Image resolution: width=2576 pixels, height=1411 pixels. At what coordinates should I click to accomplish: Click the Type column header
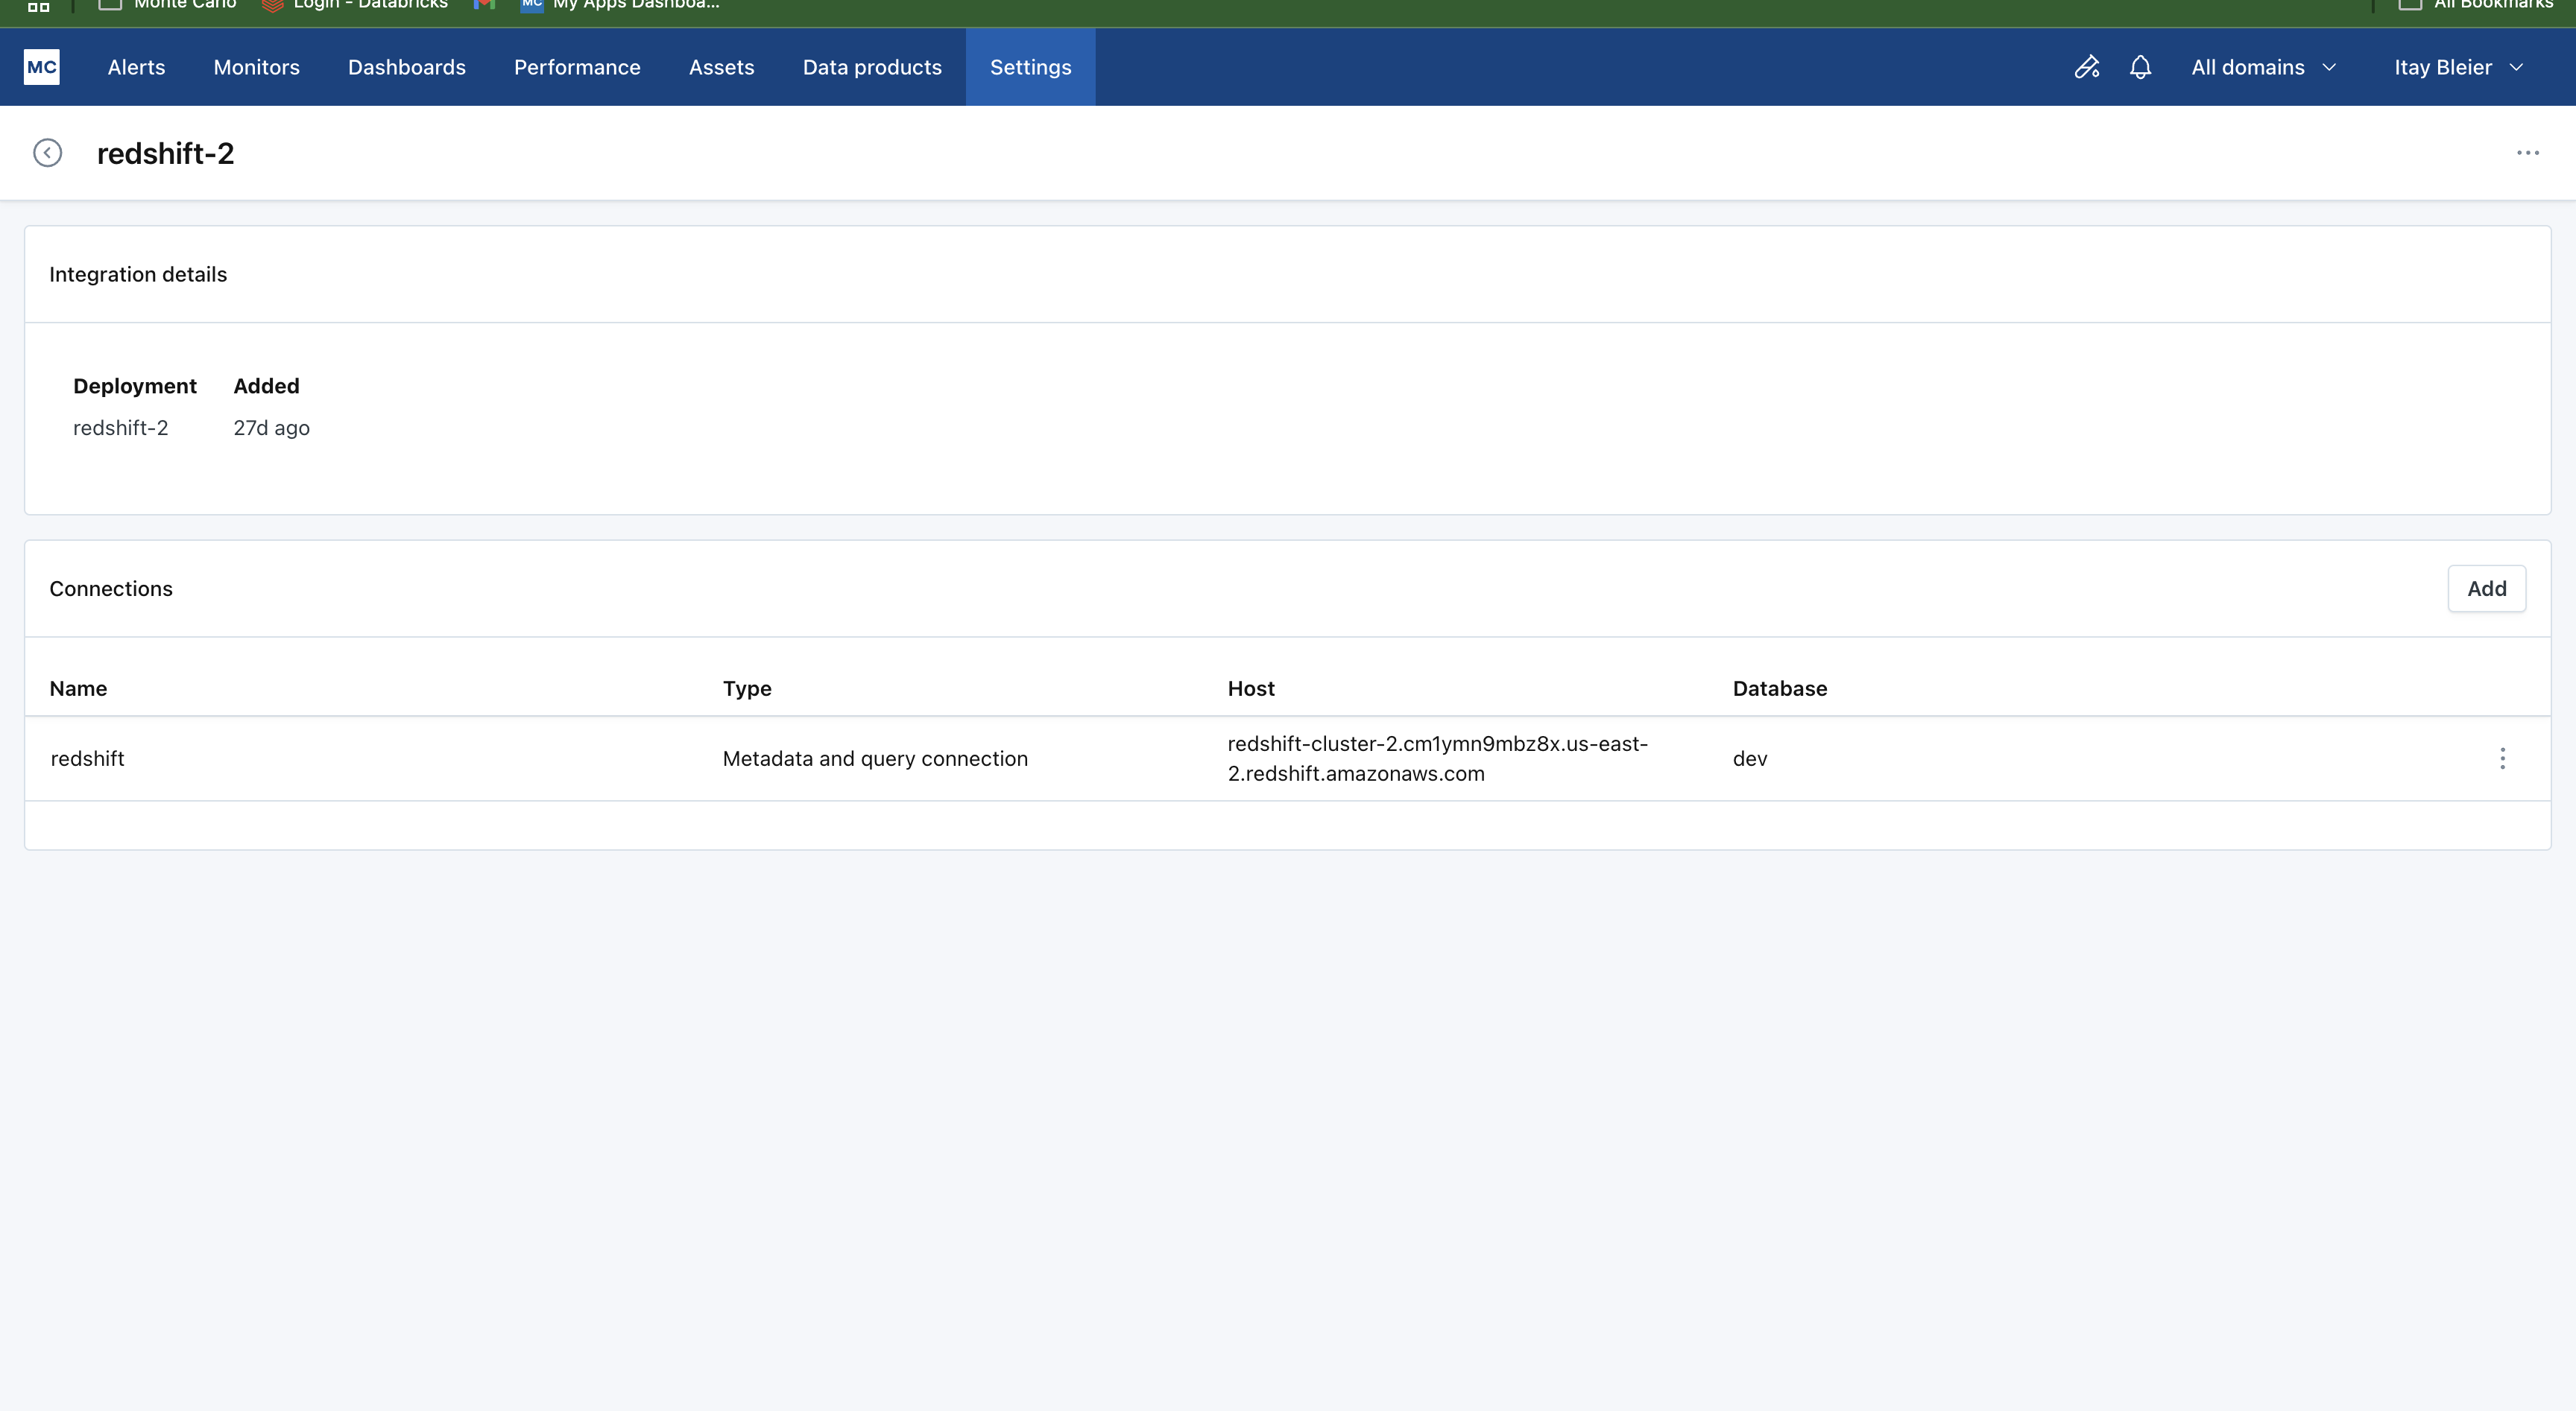pos(747,688)
